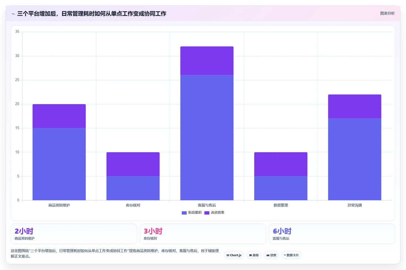
Task: Click the y-axis value 25
Action: click(x=17, y=80)
